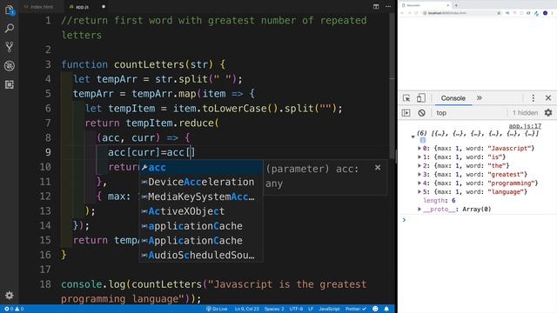Click the Prettier status item
This screenshot has width=557, height=313.
pyautogui.click(x=356, y=309)
